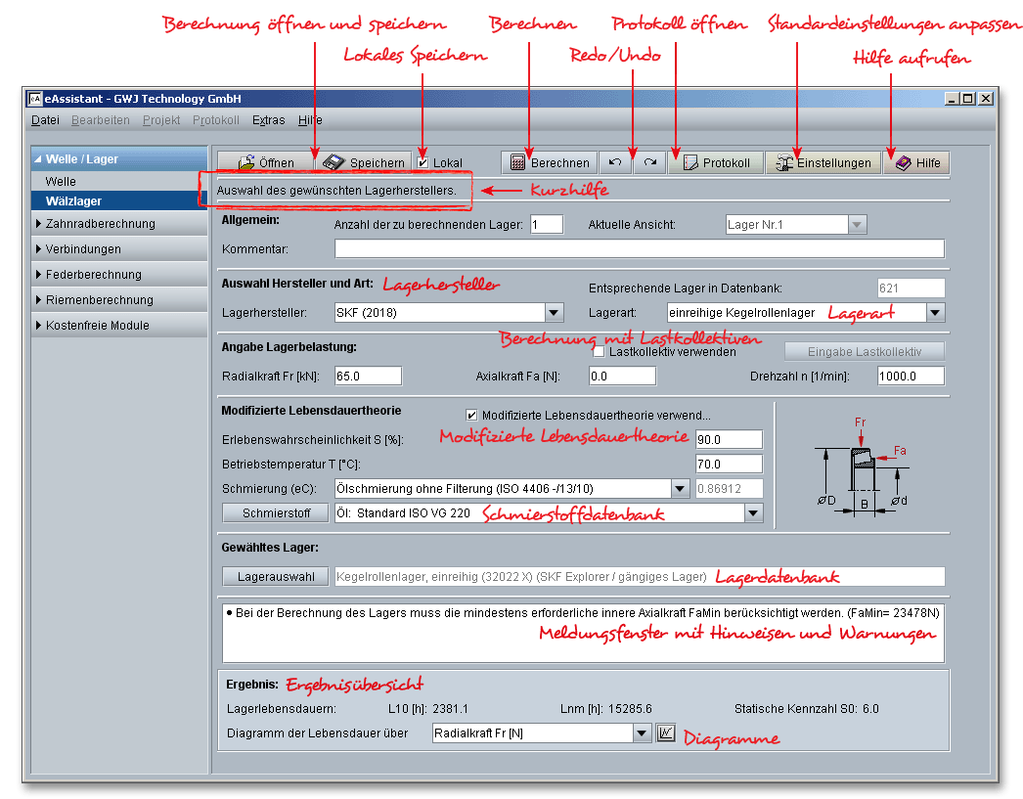Open the Extras menu
The width and height of the screenshot is (1023, 799).
[267, 119]
